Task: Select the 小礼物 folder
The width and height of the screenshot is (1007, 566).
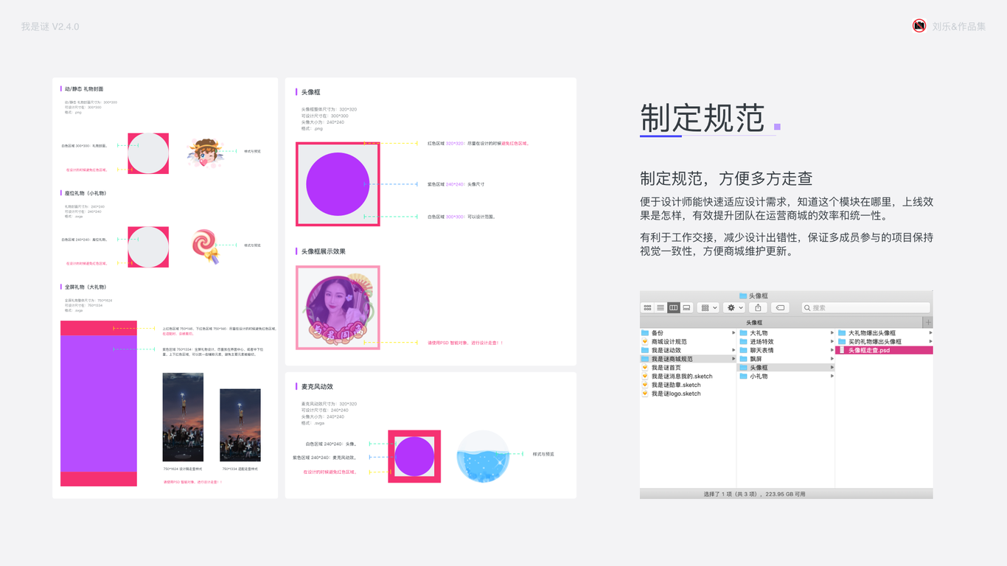Action: click(787, 376)
